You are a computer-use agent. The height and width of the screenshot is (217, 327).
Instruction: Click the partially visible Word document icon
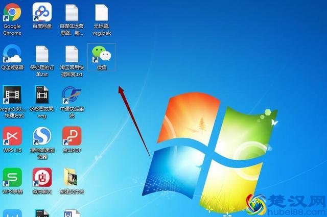(71, 213)
